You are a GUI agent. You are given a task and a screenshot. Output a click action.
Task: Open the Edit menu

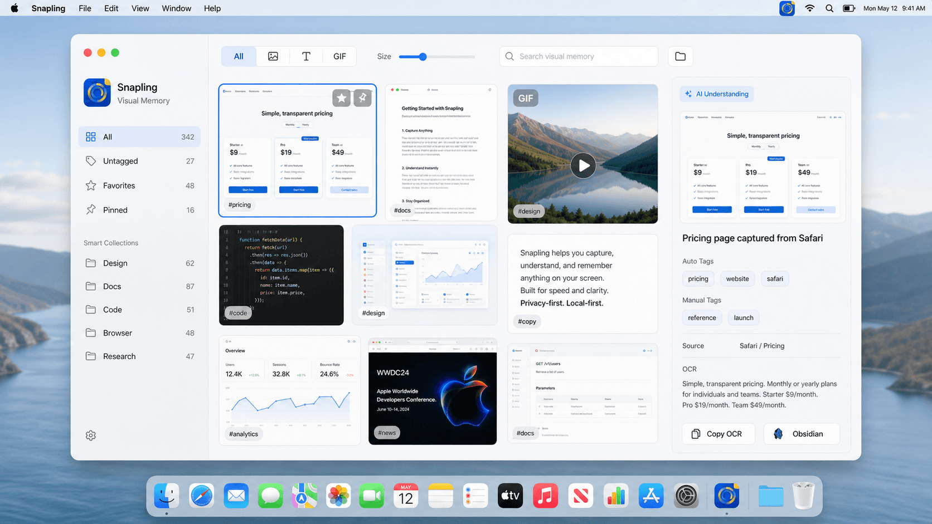111,8
